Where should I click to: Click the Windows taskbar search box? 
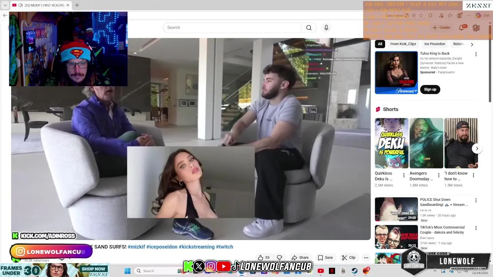click(x=159, y=271)
